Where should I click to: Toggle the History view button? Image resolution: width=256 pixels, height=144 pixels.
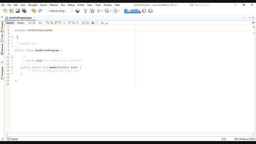21,23
